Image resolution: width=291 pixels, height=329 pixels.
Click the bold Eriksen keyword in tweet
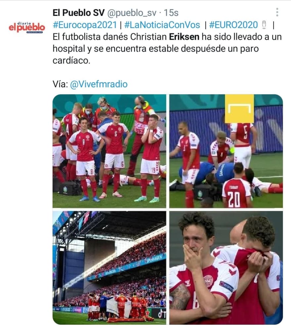[x=184, y=37]
